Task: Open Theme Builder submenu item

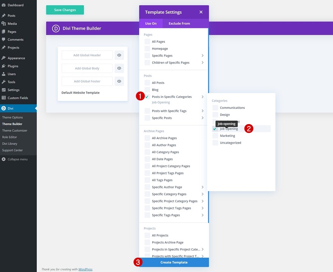Action: point(12,124)
